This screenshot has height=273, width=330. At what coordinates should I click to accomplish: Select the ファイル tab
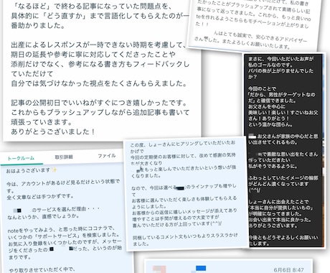(107, 156)
